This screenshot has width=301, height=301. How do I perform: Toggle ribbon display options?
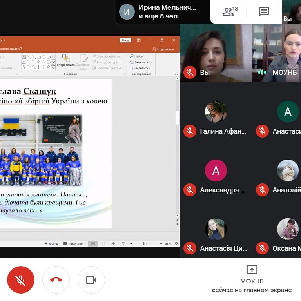(x=138, y=40)
